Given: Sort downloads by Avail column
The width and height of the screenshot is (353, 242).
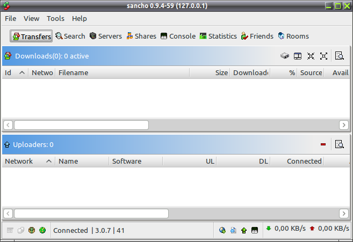Looking at the screenshot, I should coord(337,72).
